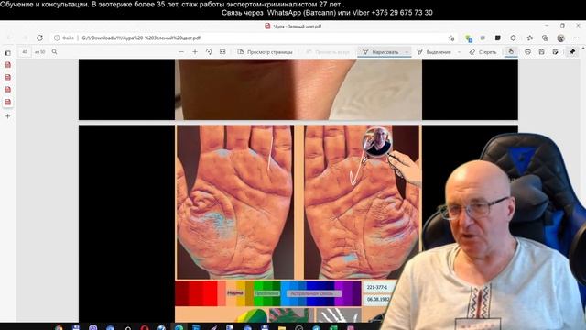Image resolution: width=586 pixels, height=330 pixels.
Task: Open the Extensions puzzle icon
Action: [x=513, y=38]
